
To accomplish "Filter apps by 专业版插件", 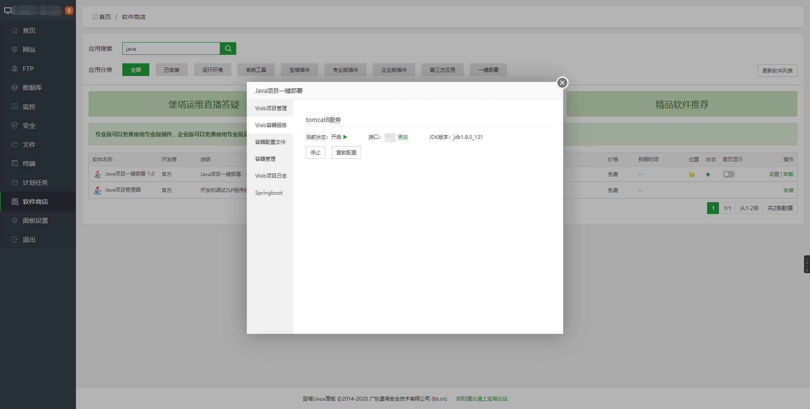I will click(346, 70).
